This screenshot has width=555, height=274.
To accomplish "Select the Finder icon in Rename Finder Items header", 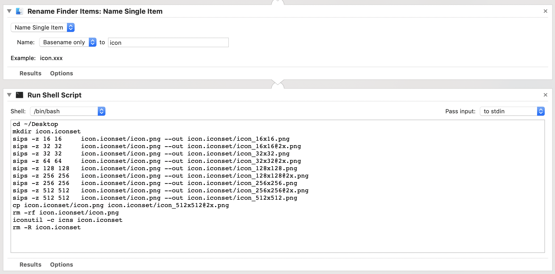I will click(x=20, y=11).
